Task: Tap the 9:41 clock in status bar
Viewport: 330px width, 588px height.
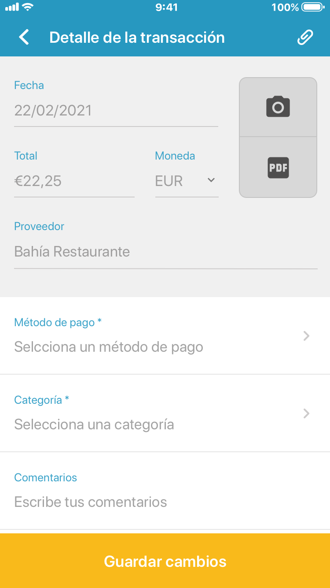Action: click(165, 7)
